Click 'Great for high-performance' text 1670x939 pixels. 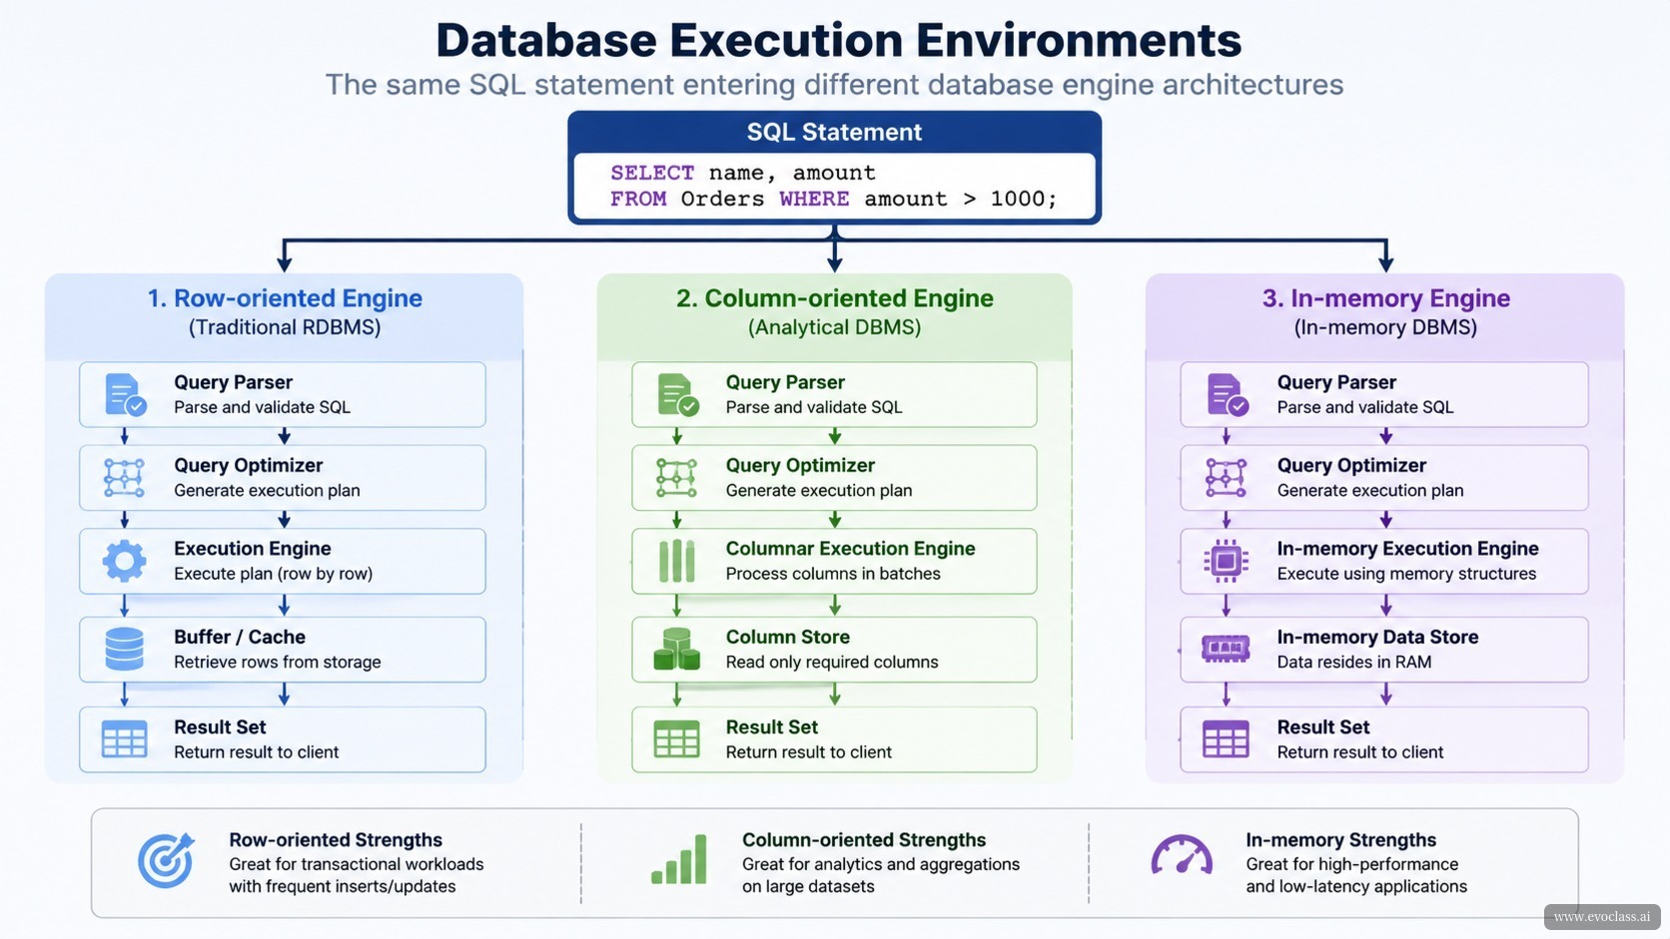pyautogui.click(x=1352, y=864)
